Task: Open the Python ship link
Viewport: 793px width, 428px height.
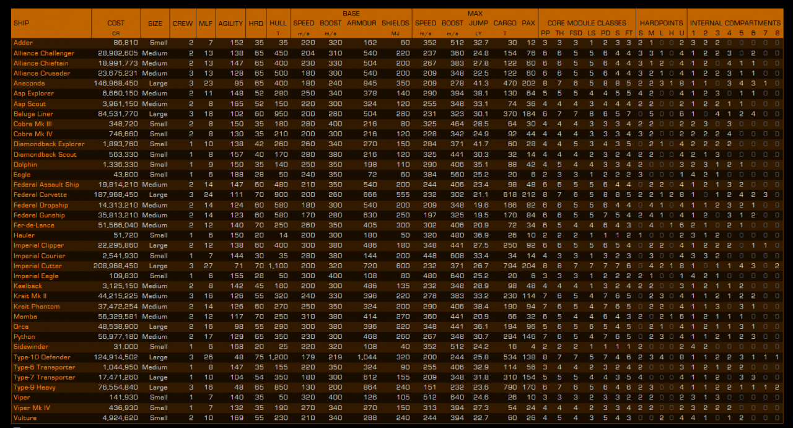Action: point(24,337)
